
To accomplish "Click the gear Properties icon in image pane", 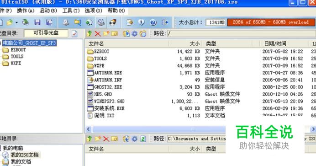I will point(134,33).
